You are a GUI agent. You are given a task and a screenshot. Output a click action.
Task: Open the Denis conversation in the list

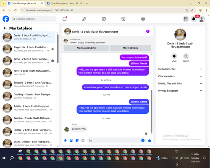click(28, 37)
